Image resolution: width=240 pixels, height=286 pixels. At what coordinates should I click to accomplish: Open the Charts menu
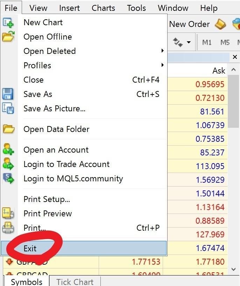coord(103,8)
